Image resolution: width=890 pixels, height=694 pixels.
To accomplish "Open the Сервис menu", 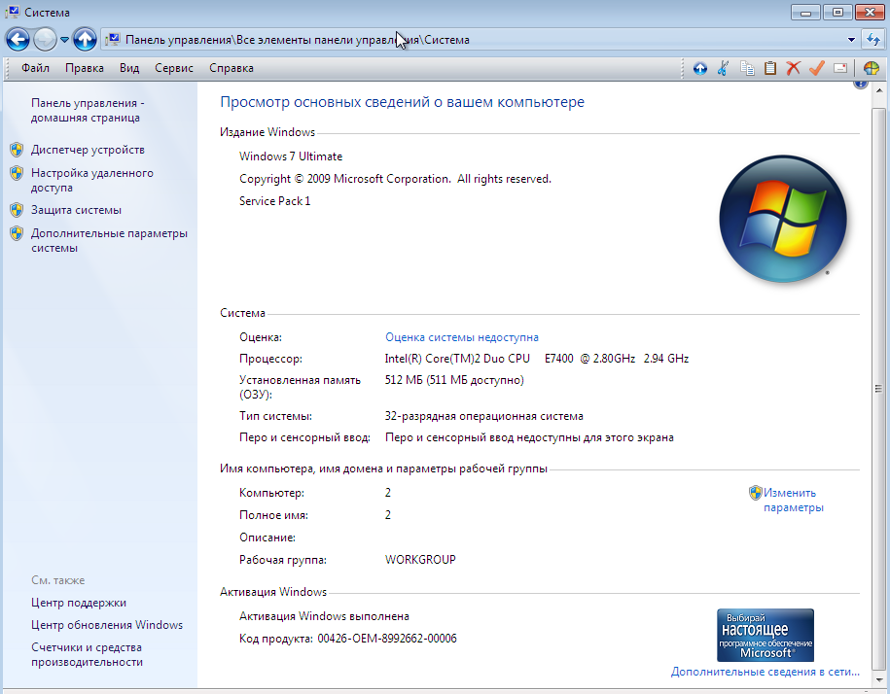I will (x=174, y=68).
